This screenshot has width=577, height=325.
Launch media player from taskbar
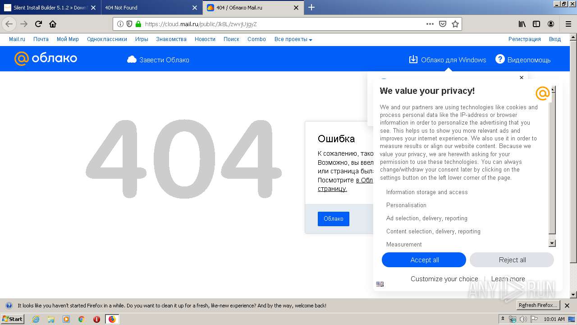66,319
